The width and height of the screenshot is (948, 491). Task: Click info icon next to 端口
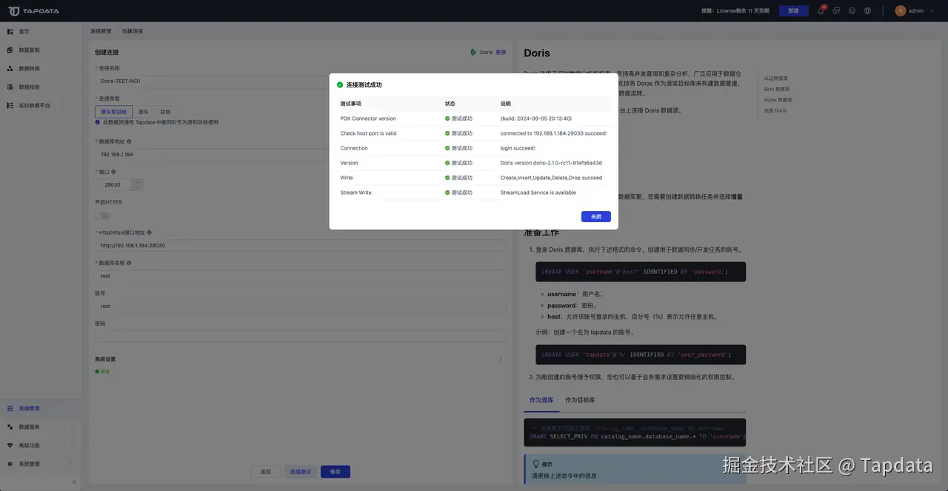point(113,171)
